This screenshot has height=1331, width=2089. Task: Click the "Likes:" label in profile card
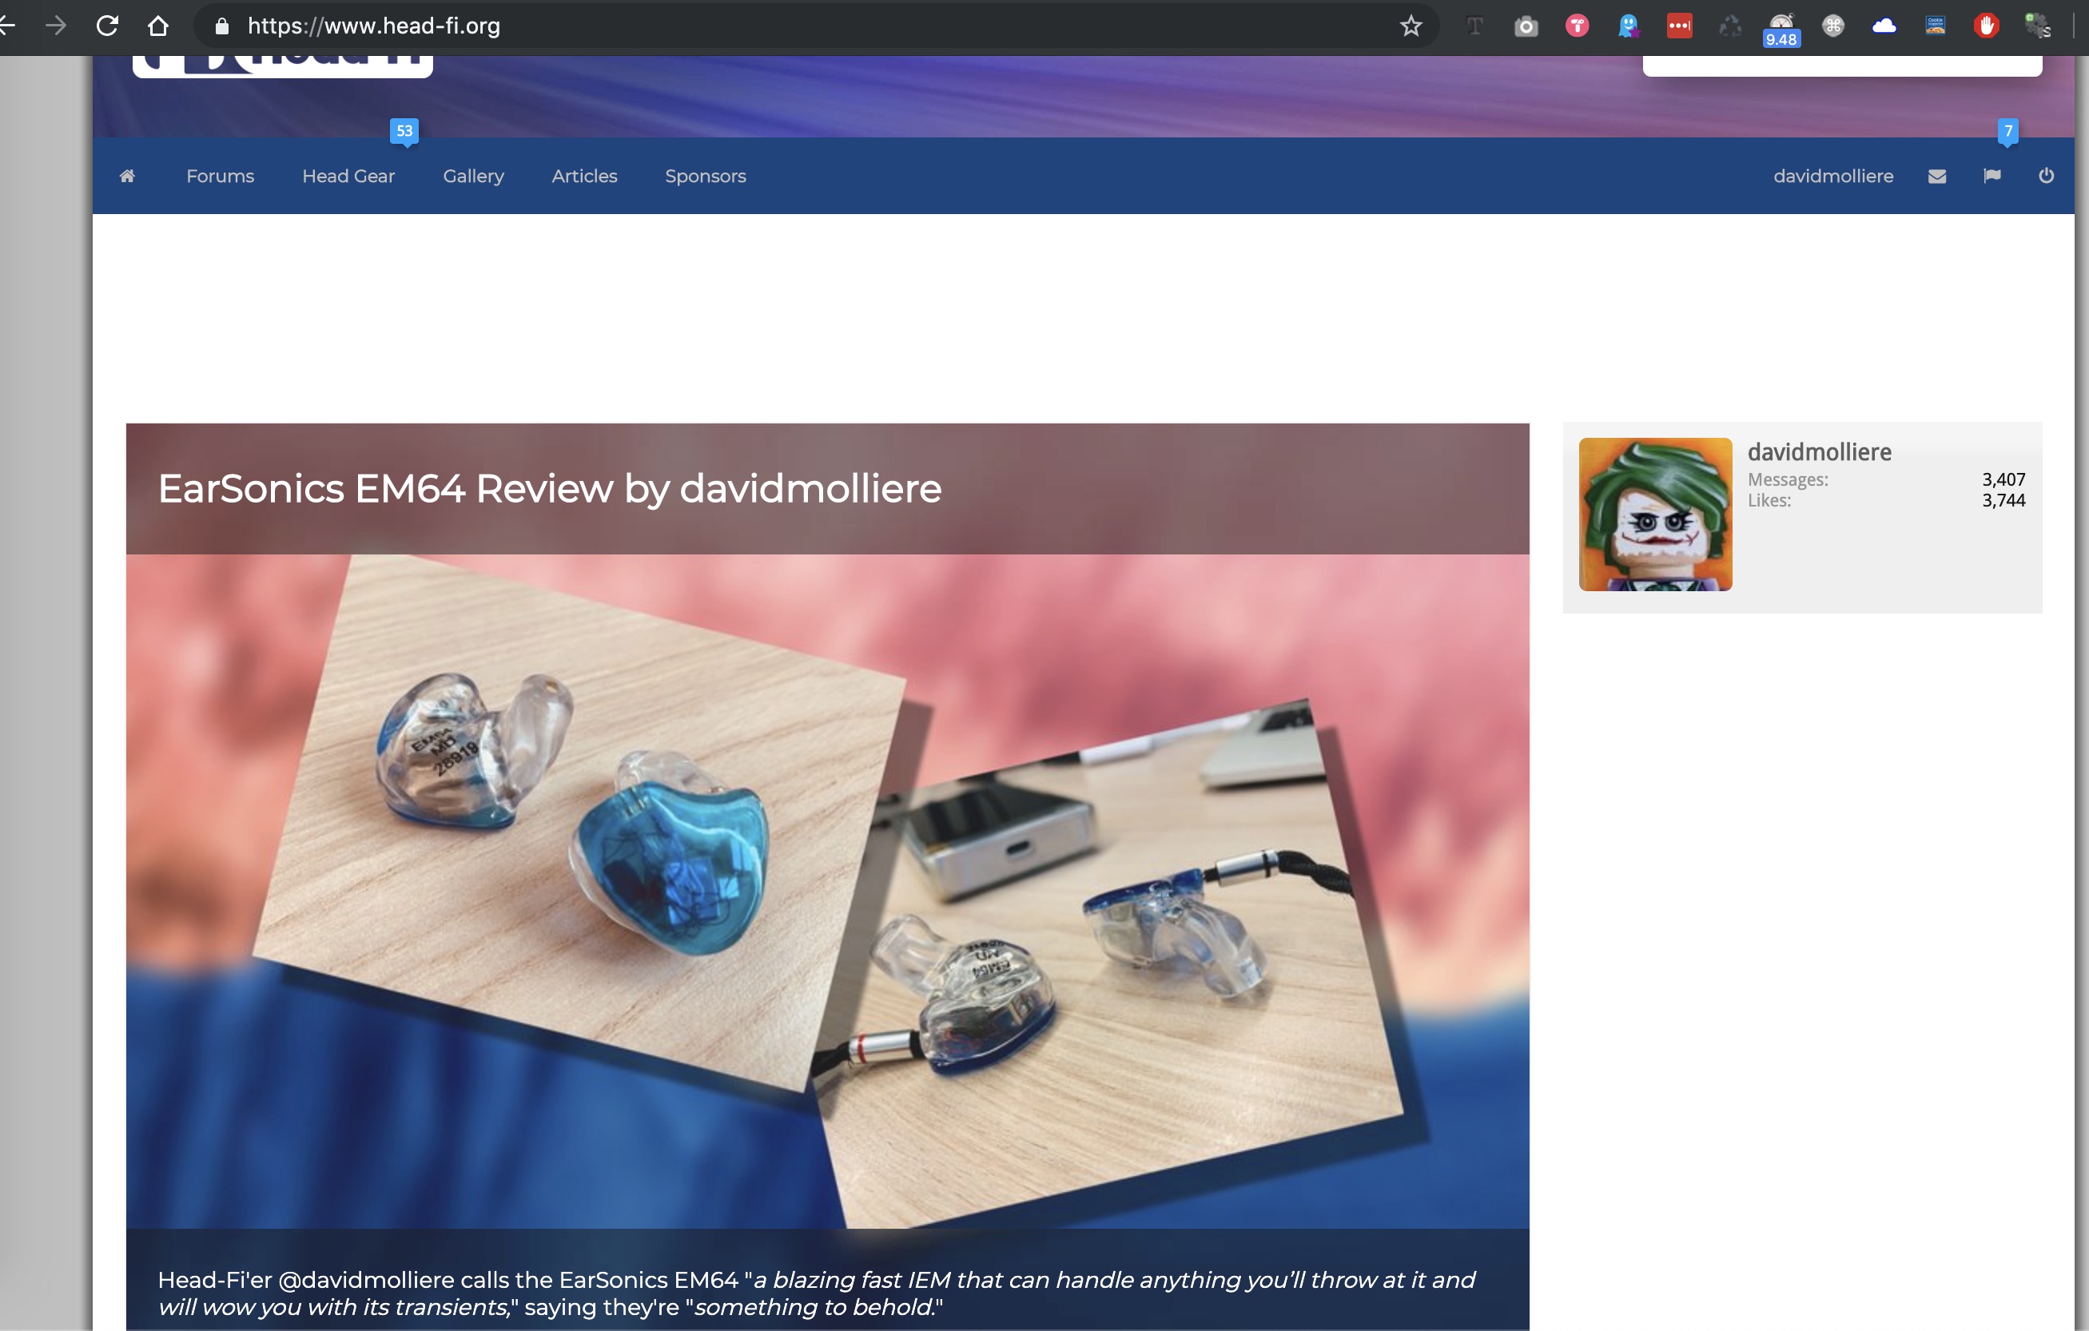(1769, 500)
